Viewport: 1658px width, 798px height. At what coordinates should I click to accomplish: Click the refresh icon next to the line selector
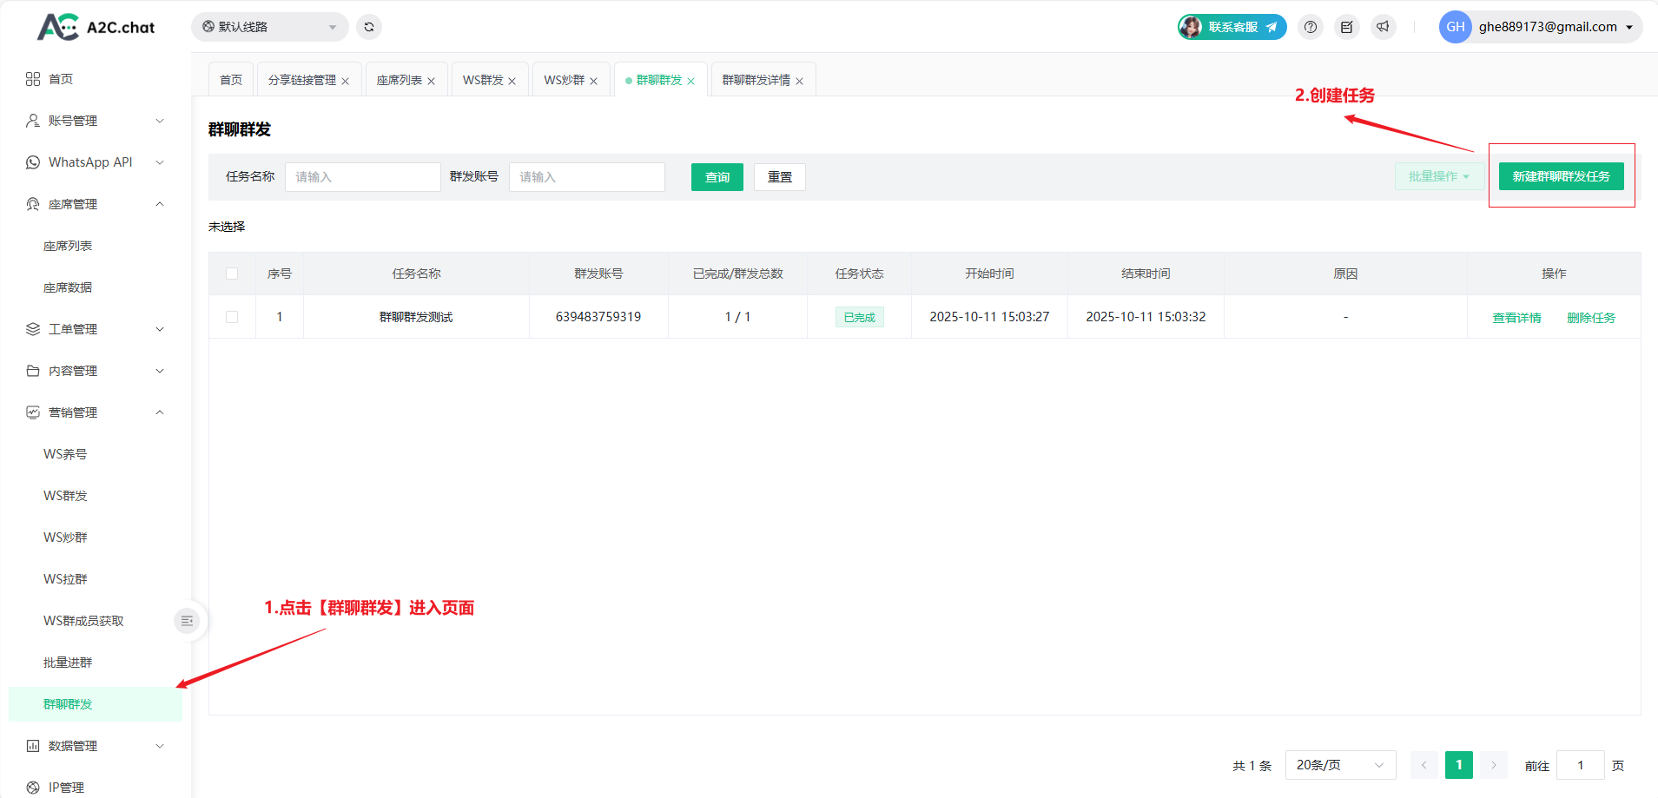click(x=369, y=27)
